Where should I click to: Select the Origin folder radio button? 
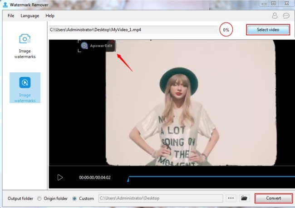(x=39, y=199)
